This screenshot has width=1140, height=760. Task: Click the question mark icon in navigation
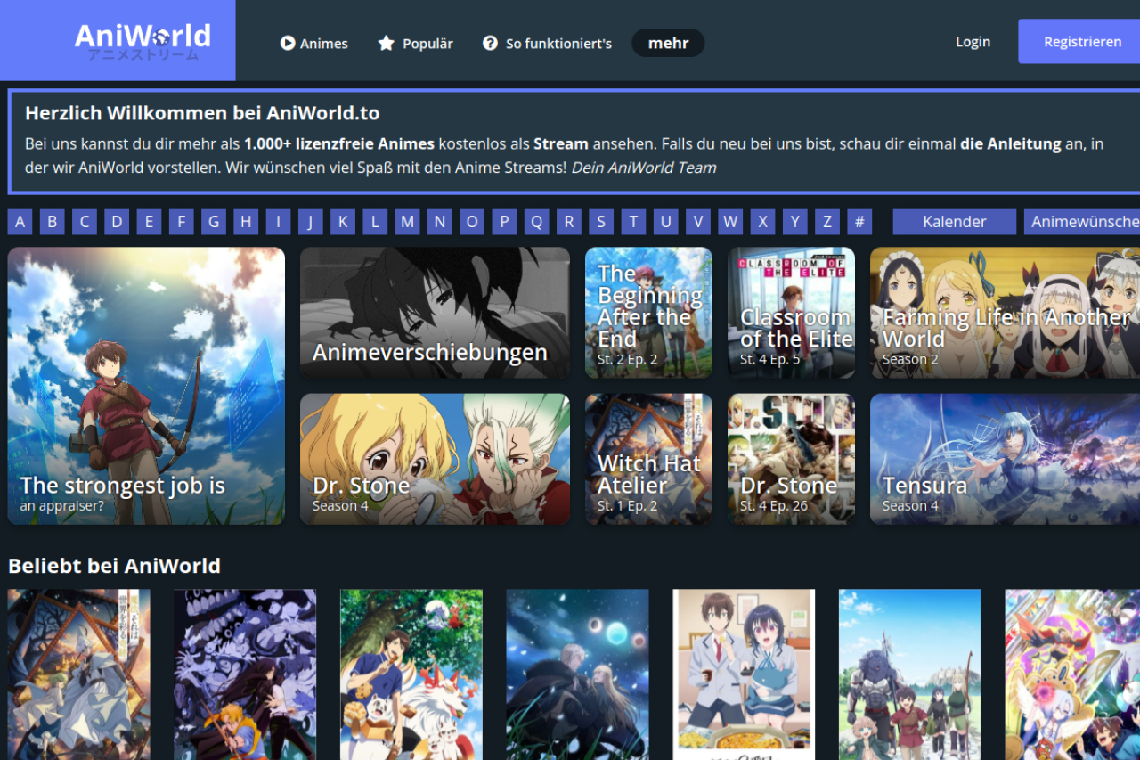[490, 43]
